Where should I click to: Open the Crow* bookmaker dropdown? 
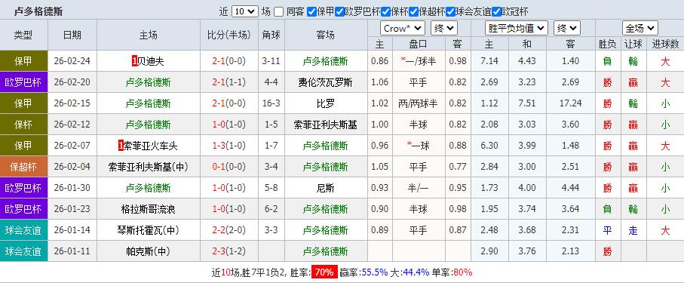(403, 29)
